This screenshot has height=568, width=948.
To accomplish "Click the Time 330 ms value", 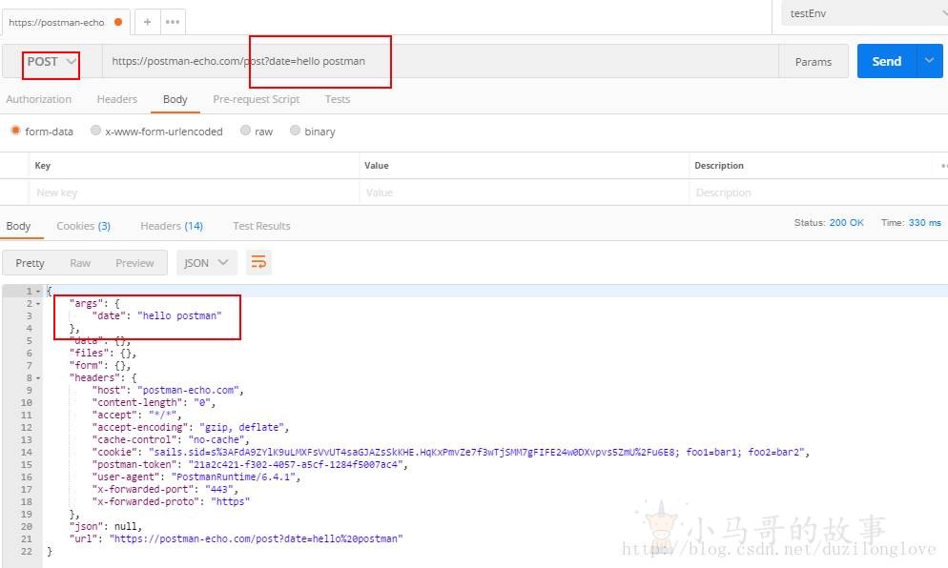I will tap(924, 222).
